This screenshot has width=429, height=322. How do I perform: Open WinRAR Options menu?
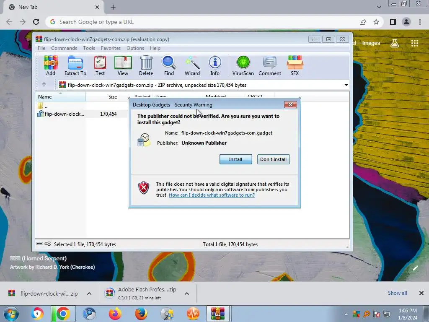135,48
